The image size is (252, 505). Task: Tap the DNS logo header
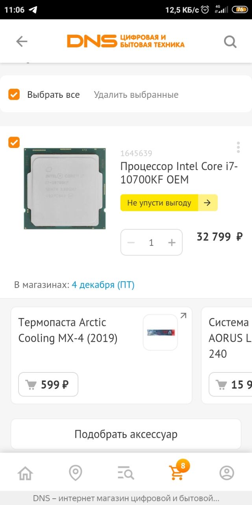(x=126, y=41)
